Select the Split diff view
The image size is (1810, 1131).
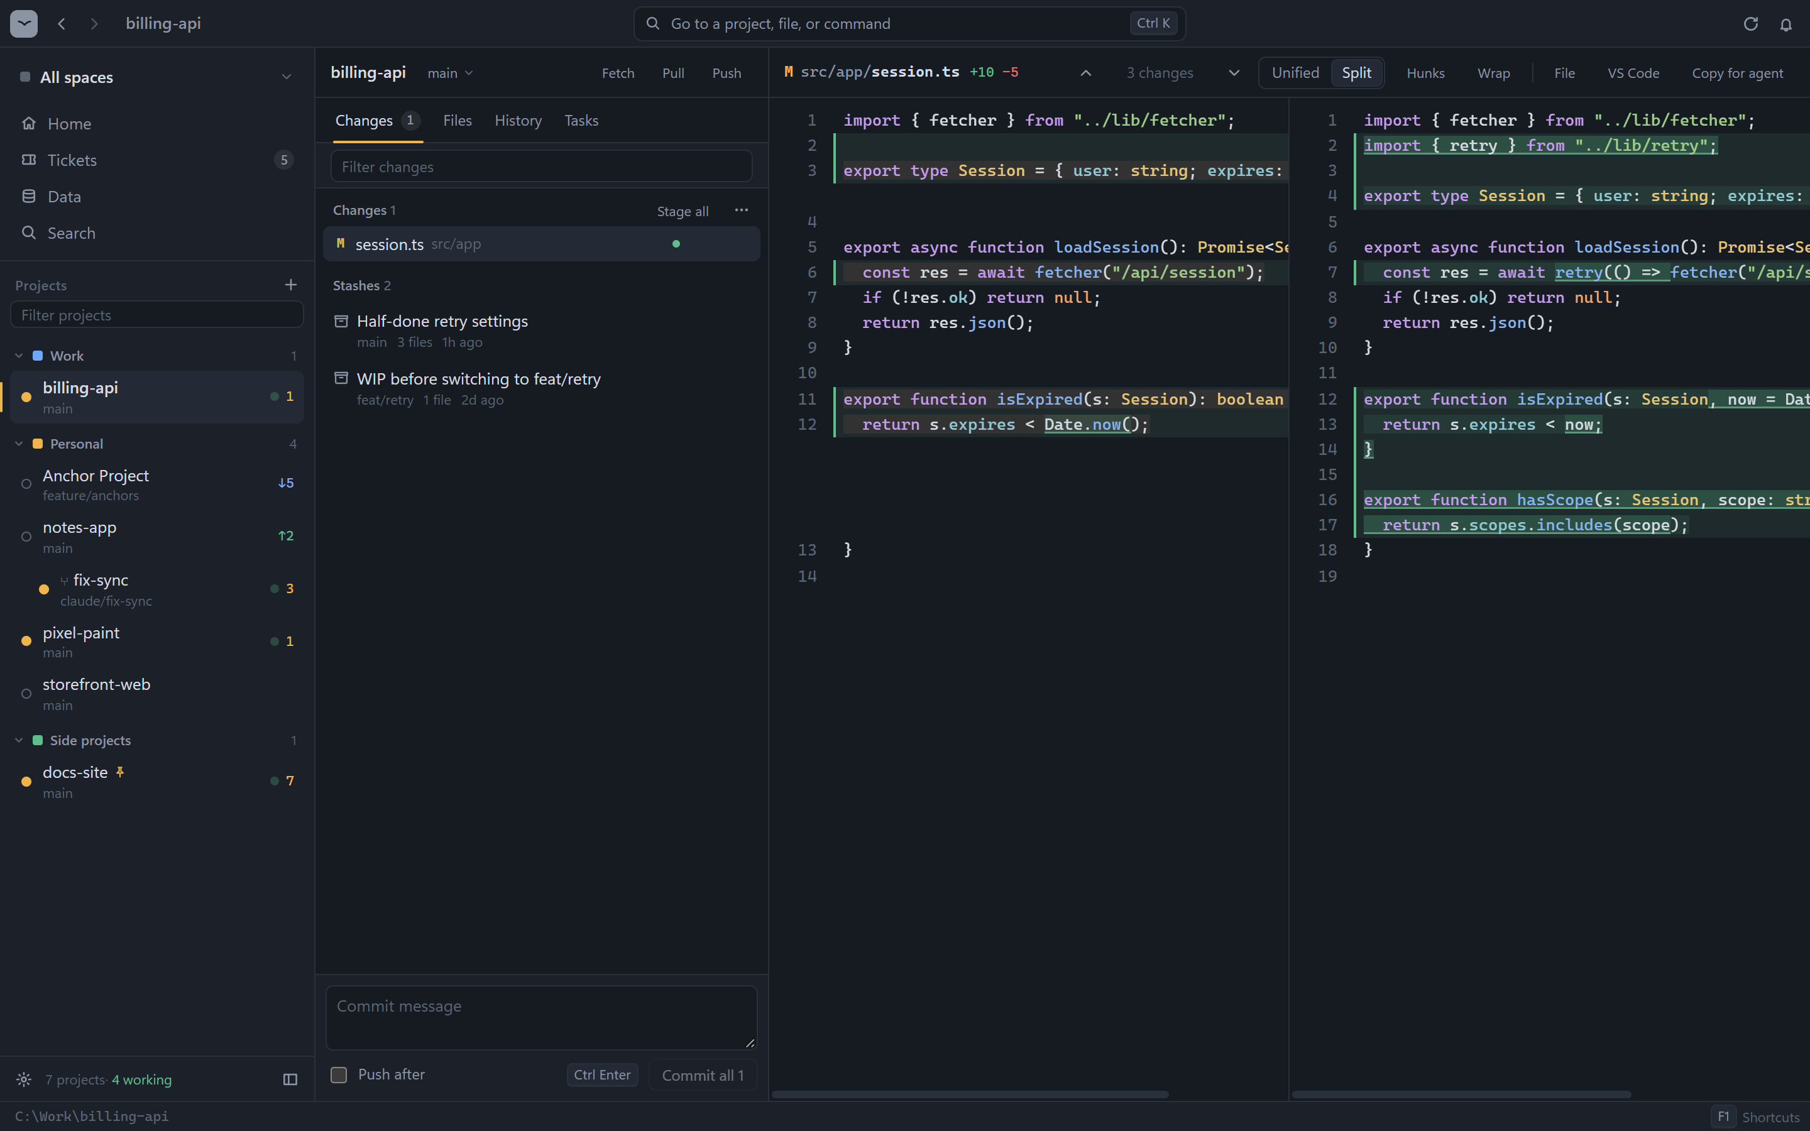point(1356,72)
